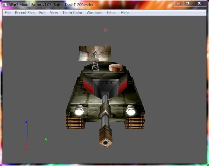Click the War3 Model Editor title bar icon
Image resolution: width=209 pixels, height=166 pixels.
pos(5,5)
